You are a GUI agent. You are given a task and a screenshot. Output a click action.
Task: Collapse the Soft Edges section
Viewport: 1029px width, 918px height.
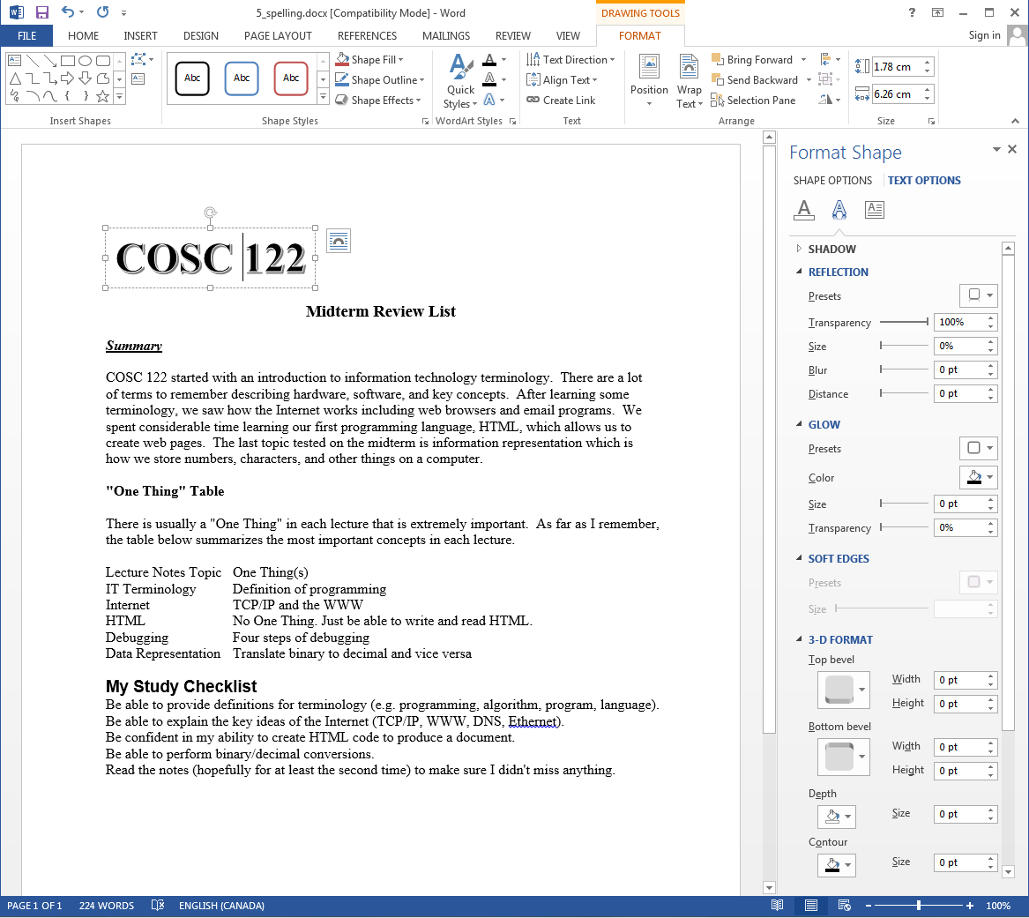tap(799, 558)
